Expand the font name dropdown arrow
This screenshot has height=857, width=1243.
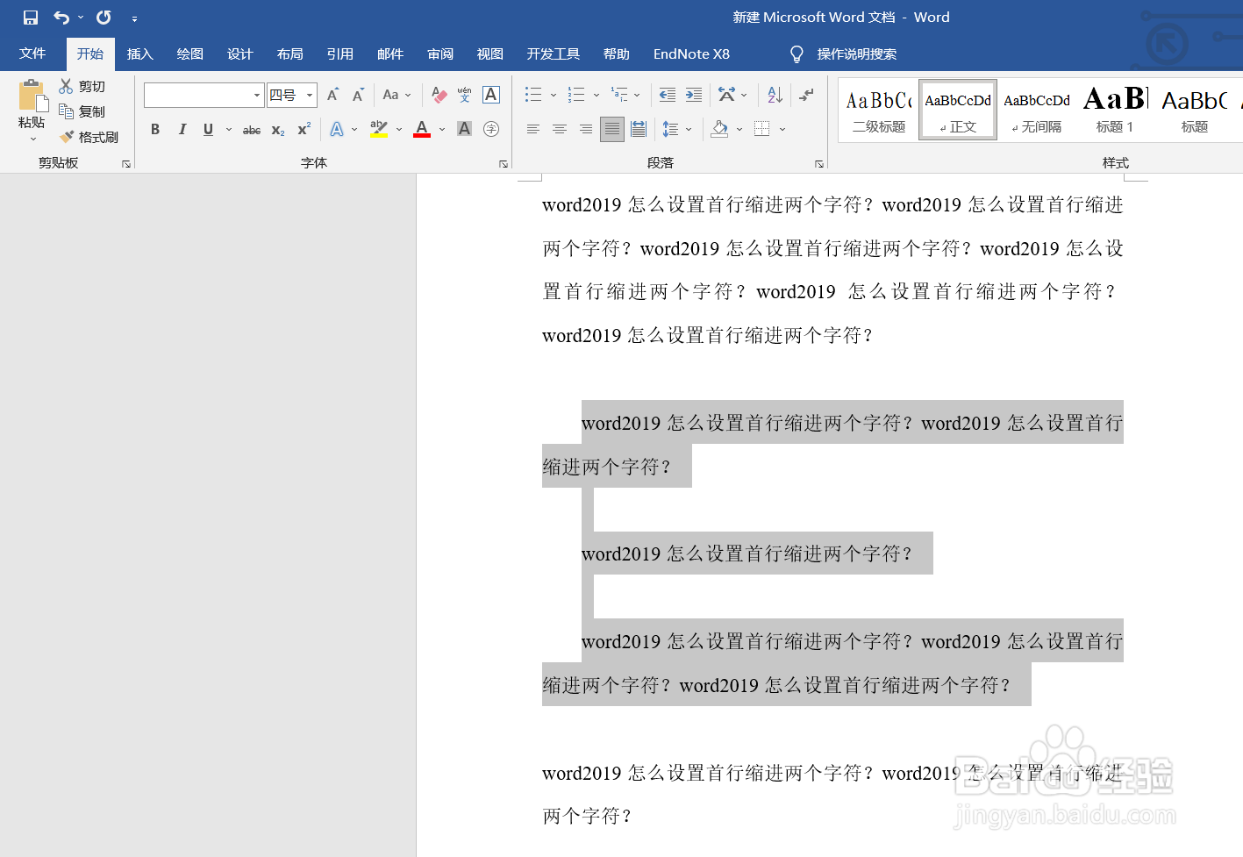tap(257, 95)
